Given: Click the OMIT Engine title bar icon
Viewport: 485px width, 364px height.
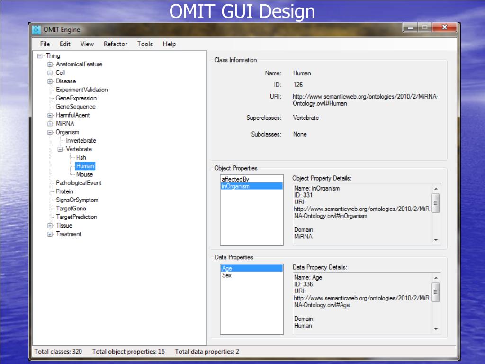Looking at the screenshot, I should click(36, 30).
